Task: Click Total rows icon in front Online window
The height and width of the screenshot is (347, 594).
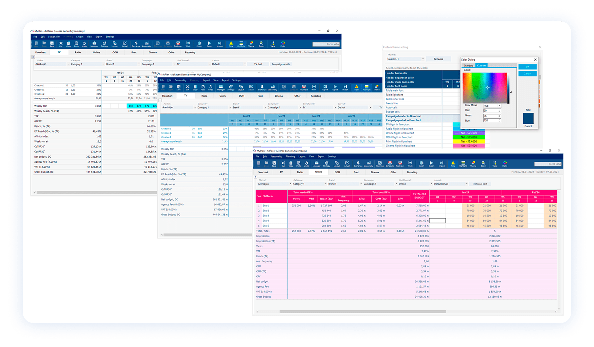Action: (400, 163)
